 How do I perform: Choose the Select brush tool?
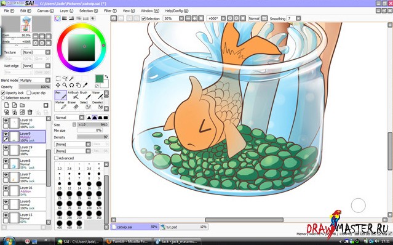click(85, 105)
